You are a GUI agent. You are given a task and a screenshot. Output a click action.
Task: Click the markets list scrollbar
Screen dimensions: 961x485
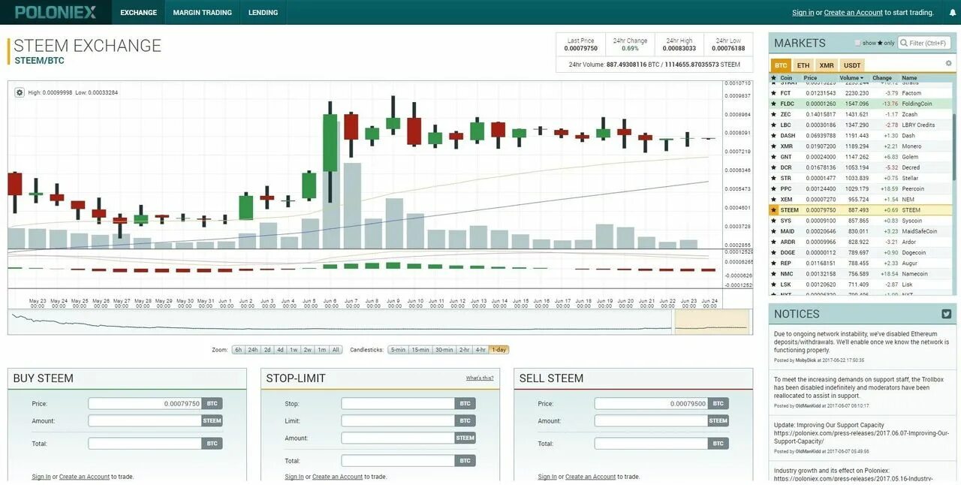(x=954, y=146)
